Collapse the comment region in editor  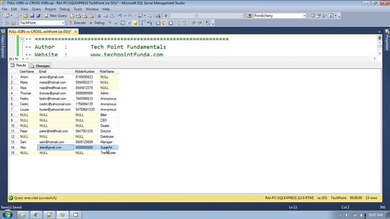22,39
